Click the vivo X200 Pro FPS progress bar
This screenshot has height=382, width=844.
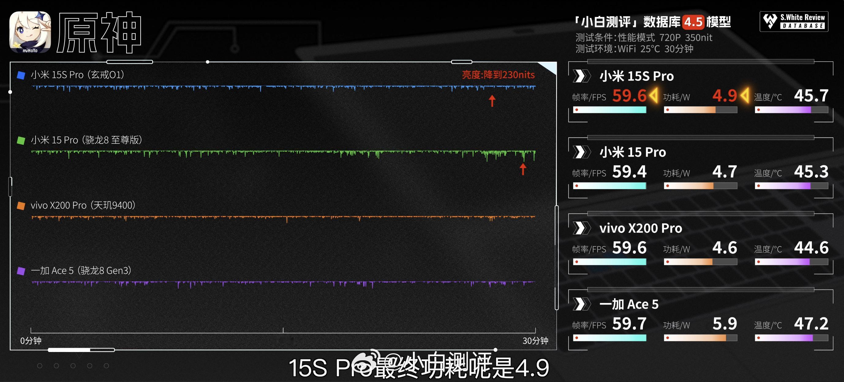click(x=609, y=262)
